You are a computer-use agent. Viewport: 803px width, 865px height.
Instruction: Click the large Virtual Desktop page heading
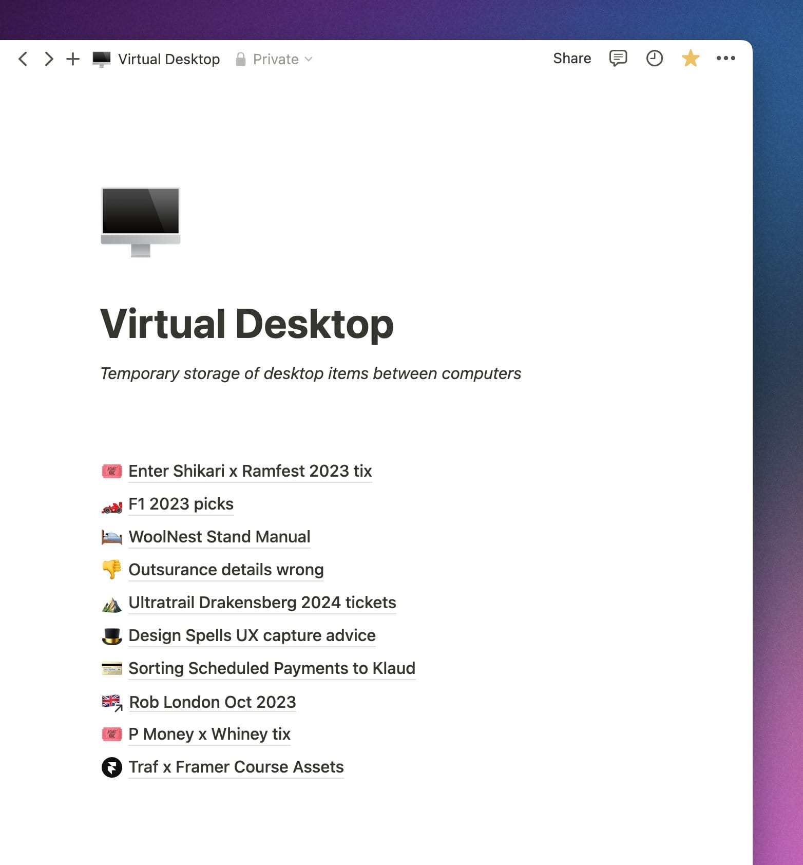click(247, 324)
